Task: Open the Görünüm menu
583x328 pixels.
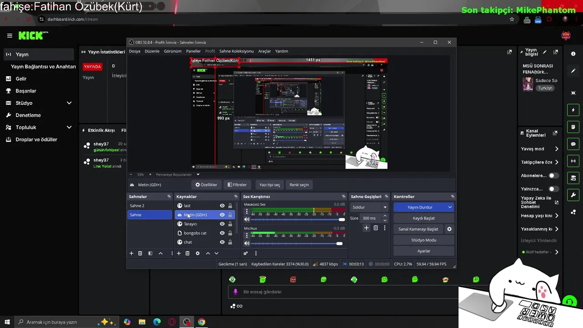Action: (x=173, y=51)
